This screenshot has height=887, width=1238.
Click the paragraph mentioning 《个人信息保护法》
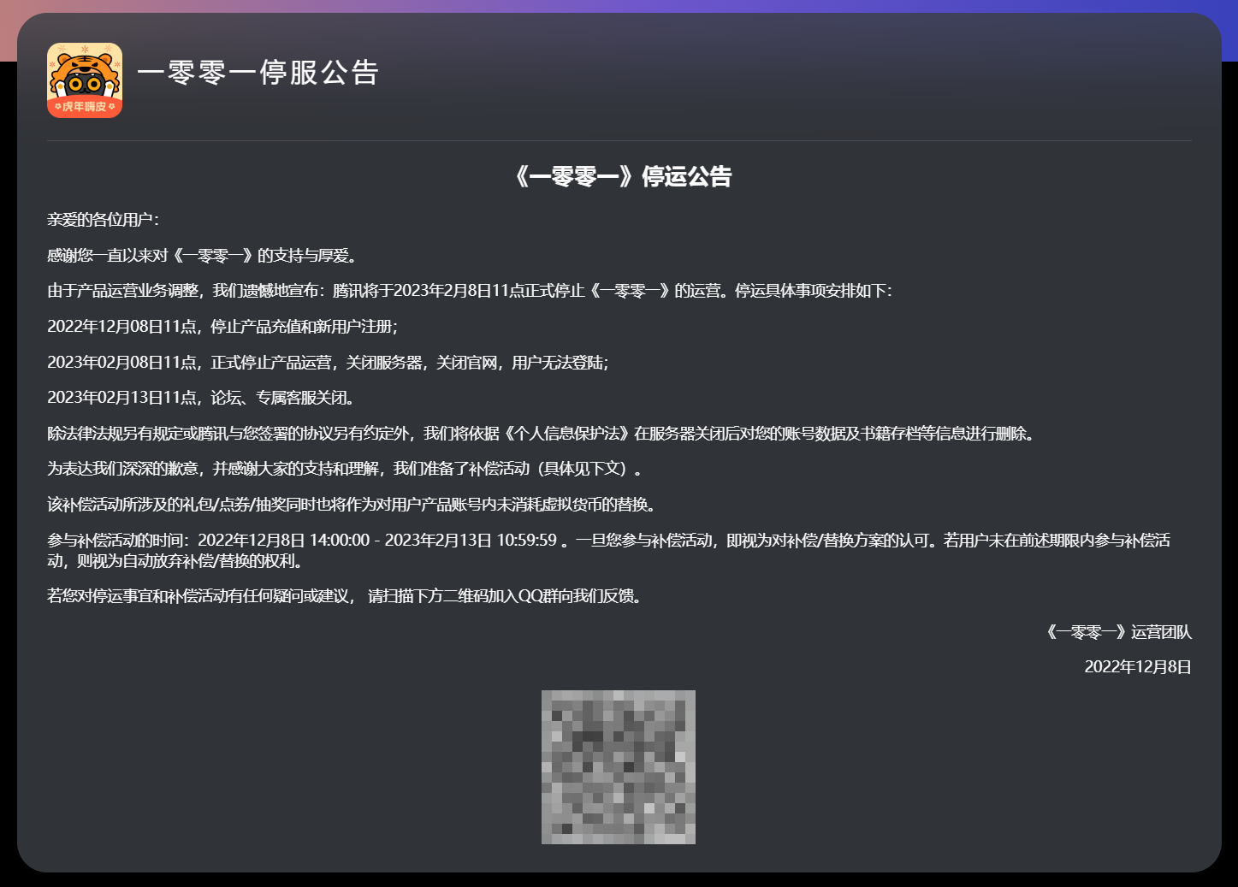click(x=542, y=434)
